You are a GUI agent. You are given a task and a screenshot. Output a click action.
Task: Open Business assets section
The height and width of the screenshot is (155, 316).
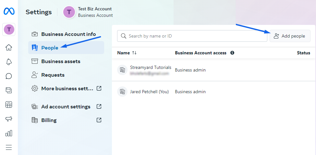(x=66, y=61)
